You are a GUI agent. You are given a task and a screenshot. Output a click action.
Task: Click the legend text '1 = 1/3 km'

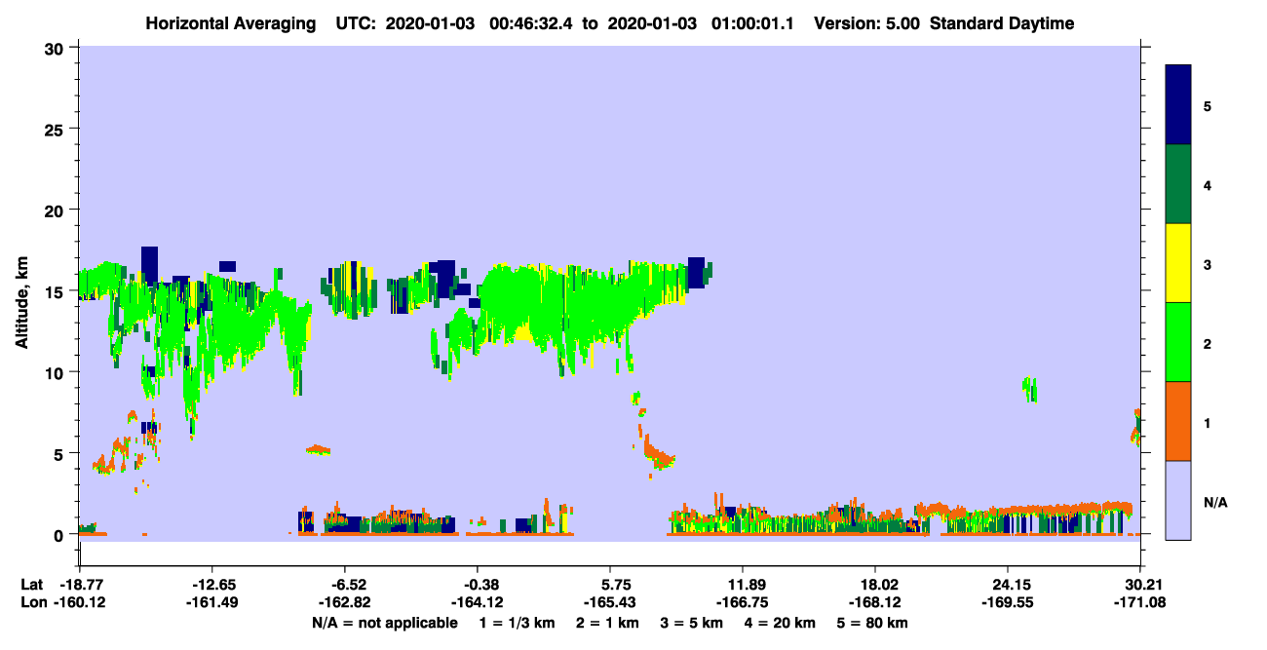tap(518, 623)
